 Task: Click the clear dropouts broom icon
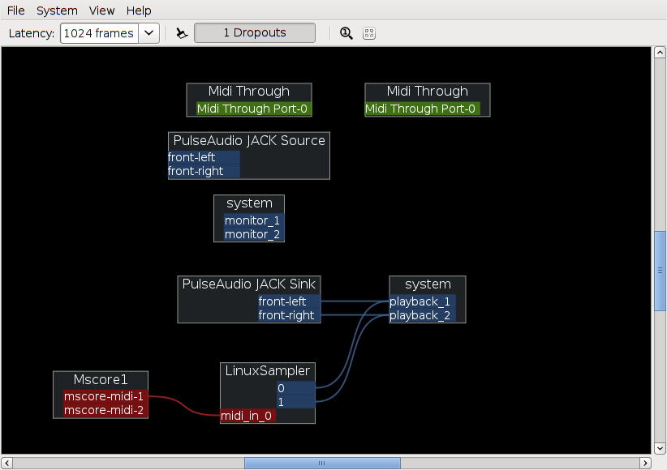[x=182, y=33]
